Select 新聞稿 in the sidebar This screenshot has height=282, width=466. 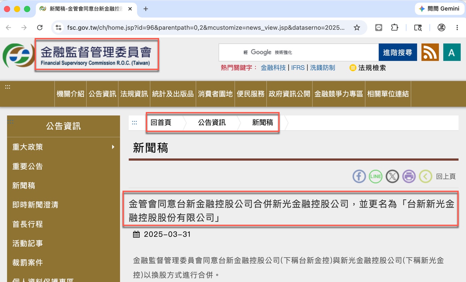(24, 186)
